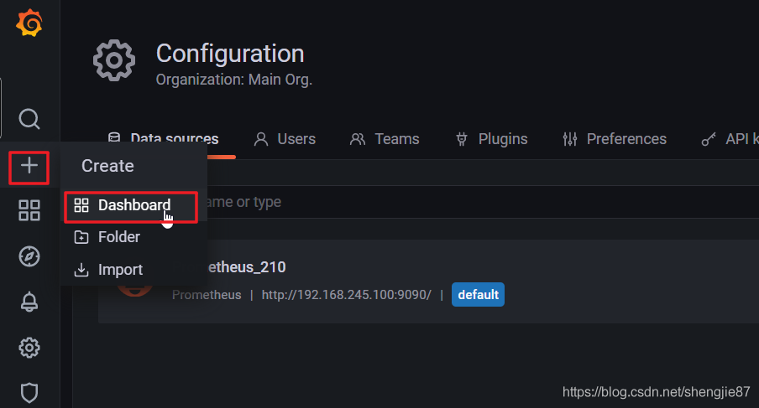Click the data source search field

point(479,202)
